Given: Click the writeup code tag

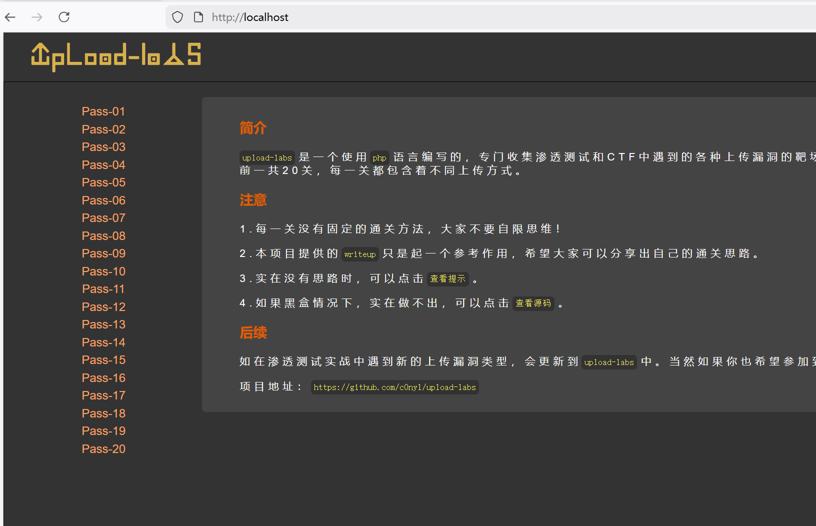Looking at the screenshot, I should 360,254.
